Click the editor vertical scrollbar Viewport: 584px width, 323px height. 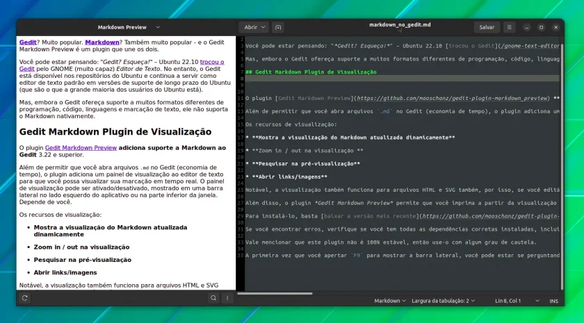click(x=562, y=165)
